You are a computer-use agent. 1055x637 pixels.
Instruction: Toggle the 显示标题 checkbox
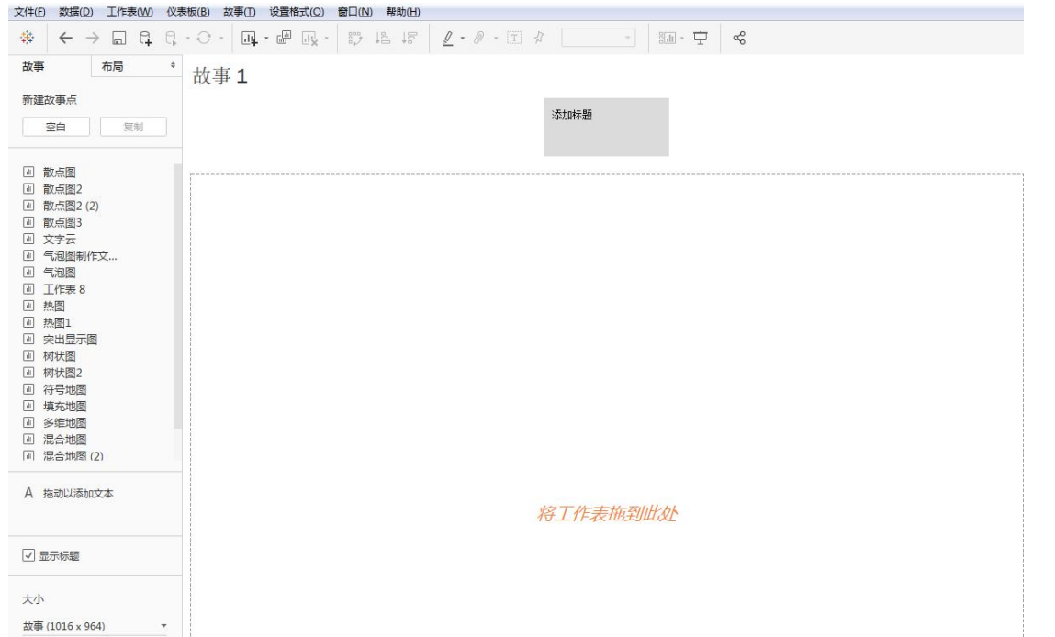pos(28,555)
